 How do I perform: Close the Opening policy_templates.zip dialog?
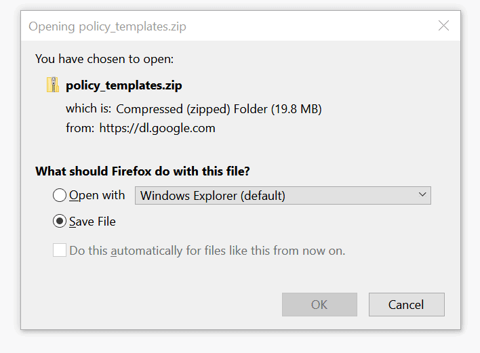click(443, 26)
